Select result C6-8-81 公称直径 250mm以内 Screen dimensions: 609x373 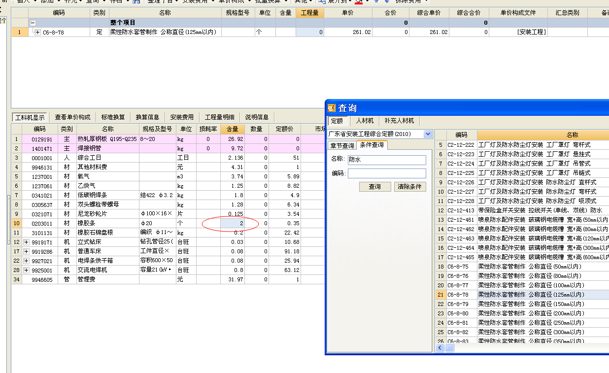522,323
